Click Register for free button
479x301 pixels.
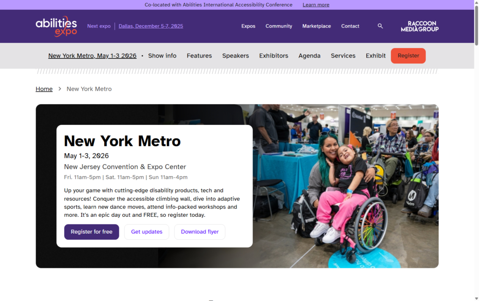pos(92,232)
